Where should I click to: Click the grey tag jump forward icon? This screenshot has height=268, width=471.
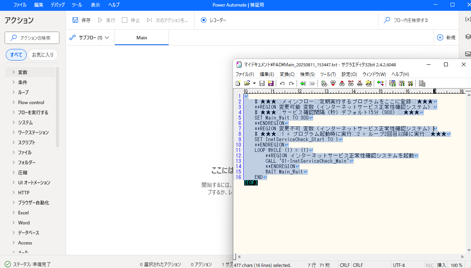tap(312, 83)
